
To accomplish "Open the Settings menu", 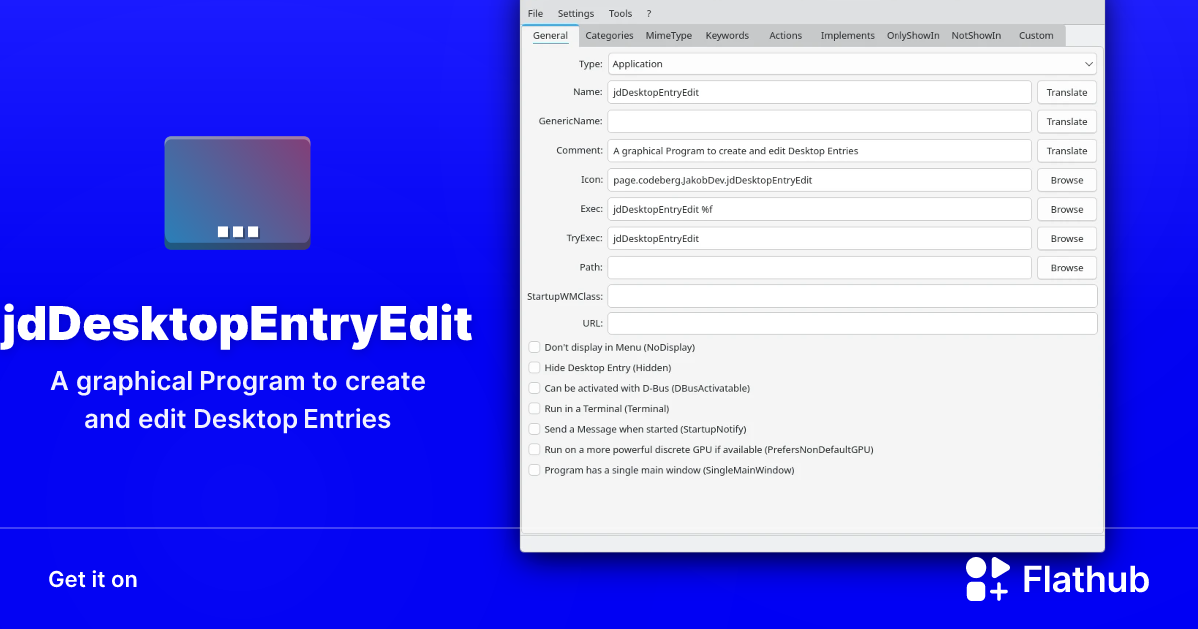I will click(x=575, y=13).
